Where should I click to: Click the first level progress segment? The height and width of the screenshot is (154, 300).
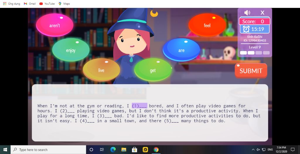pyautogui.click(x=243, y=53)
